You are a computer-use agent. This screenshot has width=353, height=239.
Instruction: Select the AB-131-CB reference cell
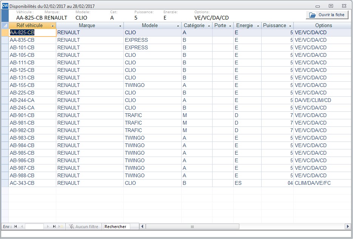(x=32, y=78)
